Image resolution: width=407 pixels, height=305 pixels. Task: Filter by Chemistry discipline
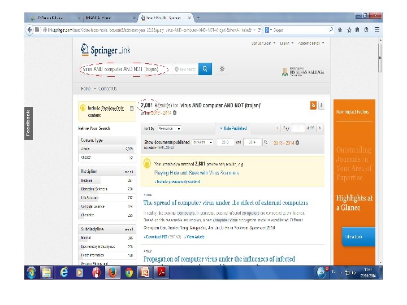click(x=107, y=215)
